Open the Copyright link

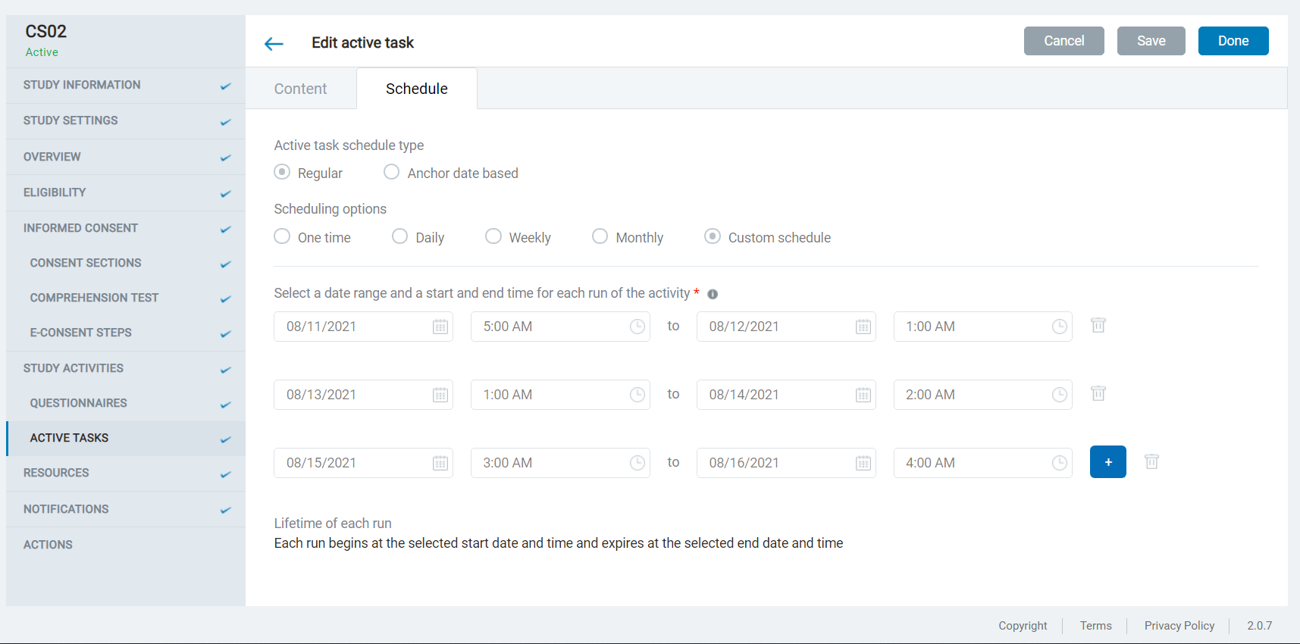click(x=1023, y=626)
